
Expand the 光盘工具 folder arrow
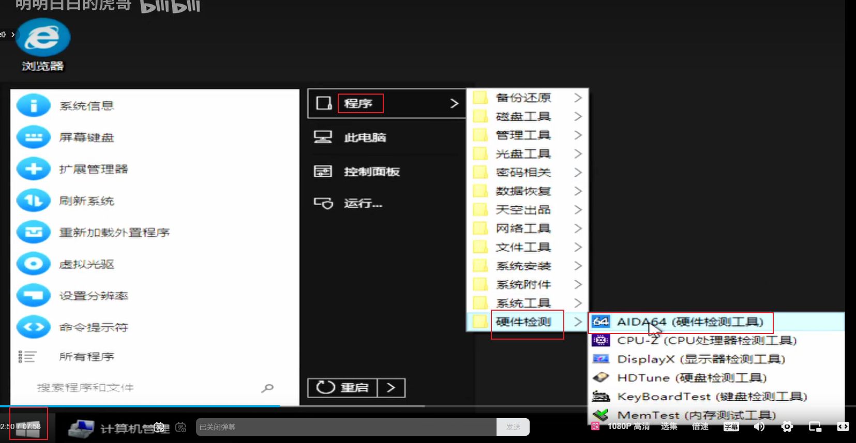[578, 154]
